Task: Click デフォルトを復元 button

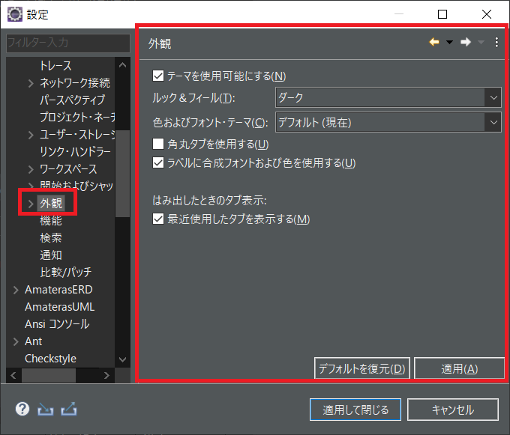Action: point(361,368)
